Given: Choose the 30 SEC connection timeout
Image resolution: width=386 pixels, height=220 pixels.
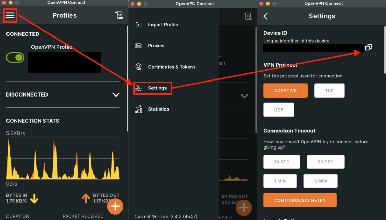Looking at the screenshot, I should [x=325, y=162].
